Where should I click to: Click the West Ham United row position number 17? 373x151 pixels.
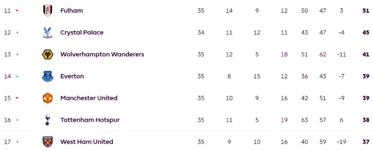[8, 142]
